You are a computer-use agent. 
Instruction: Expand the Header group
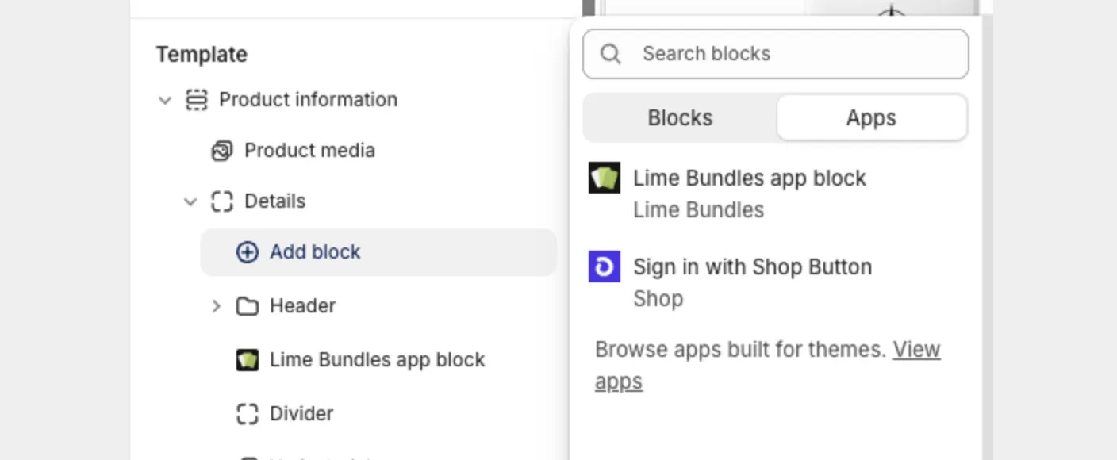(x=216, y=306)
